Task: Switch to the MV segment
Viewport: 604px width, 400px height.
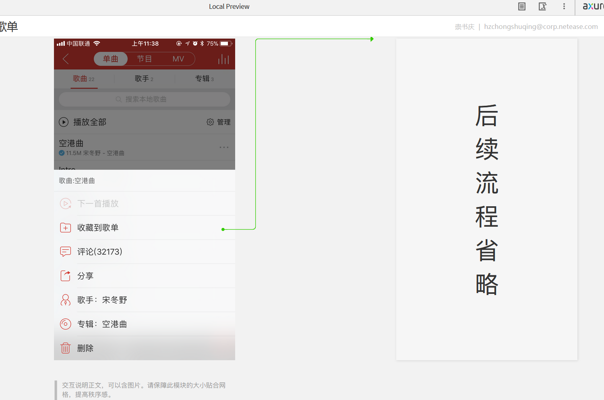Action: tap(178, 59)
